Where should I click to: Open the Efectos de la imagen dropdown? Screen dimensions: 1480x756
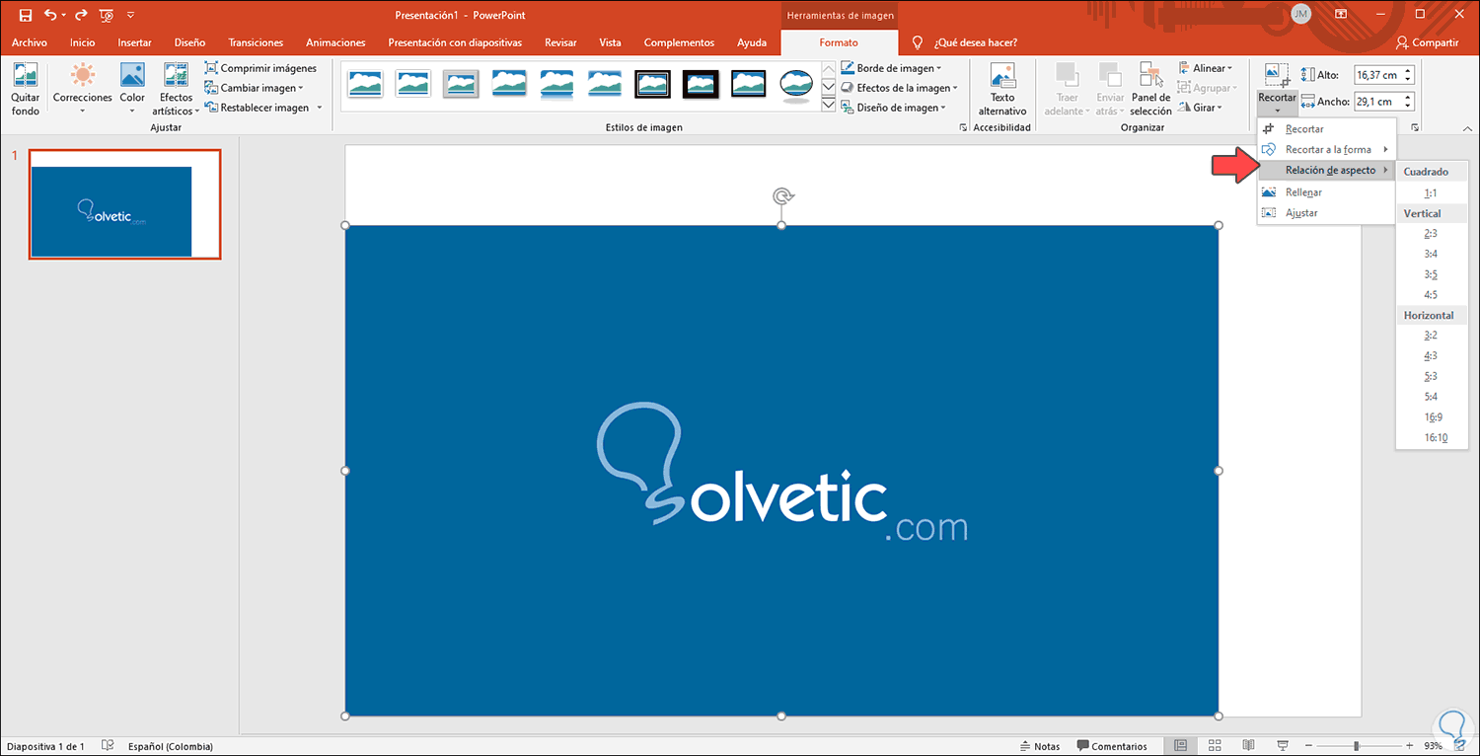pos(899,88)
